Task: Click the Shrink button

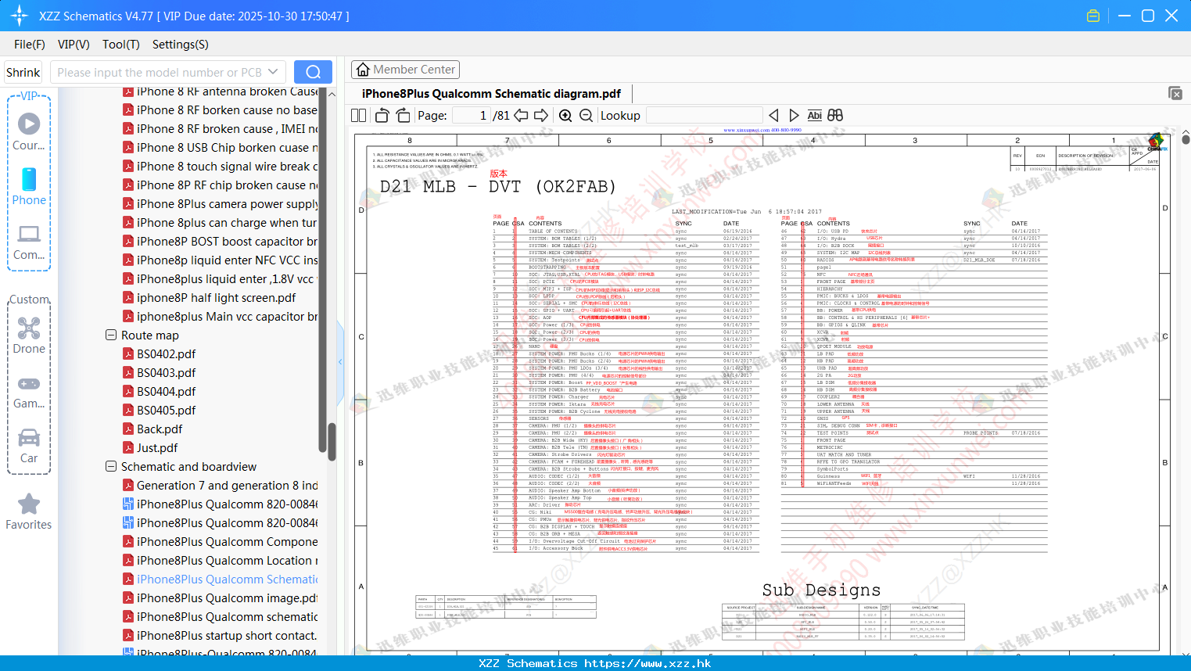Action: point(23,72)
